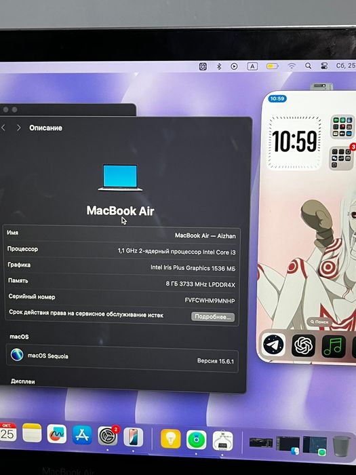Open the Now Playing menu bar icon

coord(234,66)
